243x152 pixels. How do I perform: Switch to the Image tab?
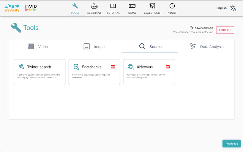click(94, 47)
